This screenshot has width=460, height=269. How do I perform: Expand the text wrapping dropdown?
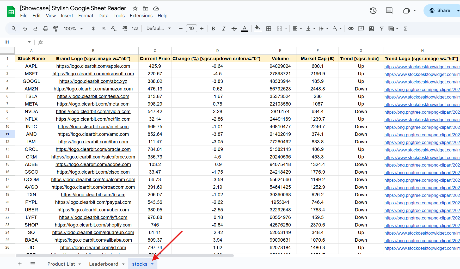327,29
